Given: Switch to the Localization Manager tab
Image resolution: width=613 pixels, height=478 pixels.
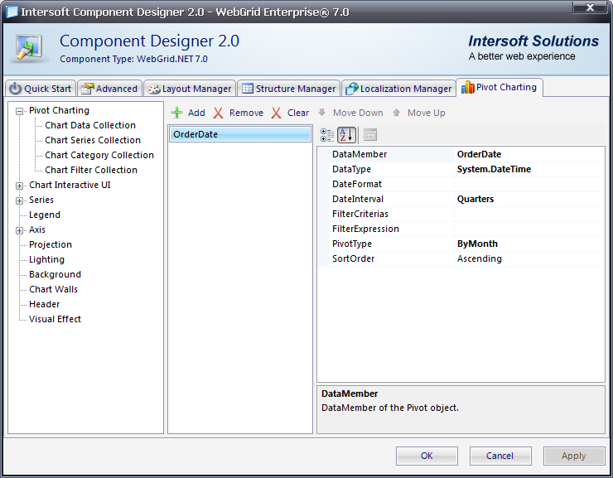Looking at the screenshot, I should point(398,89).
